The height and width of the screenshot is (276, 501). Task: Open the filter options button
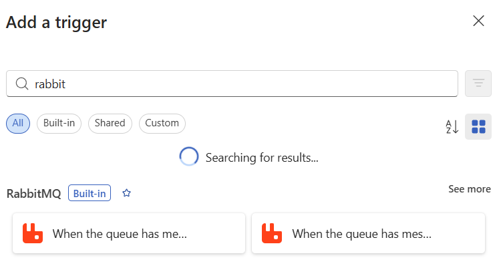tap(478, 84)
